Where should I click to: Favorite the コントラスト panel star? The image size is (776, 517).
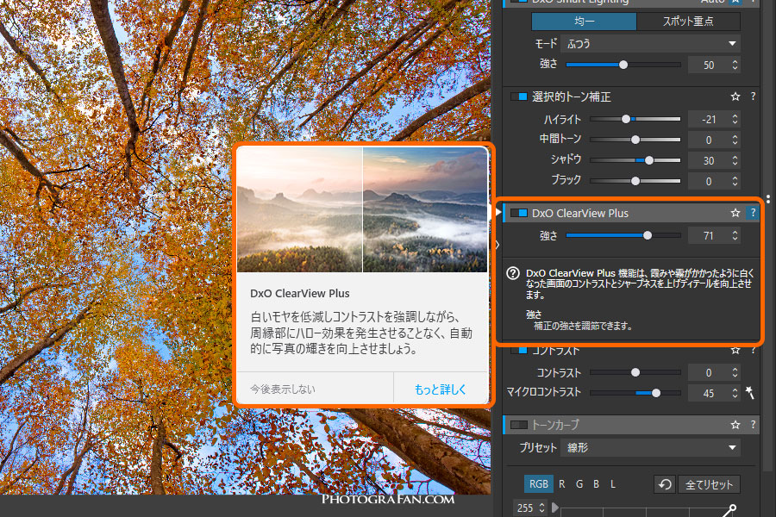tap(735, 351)
